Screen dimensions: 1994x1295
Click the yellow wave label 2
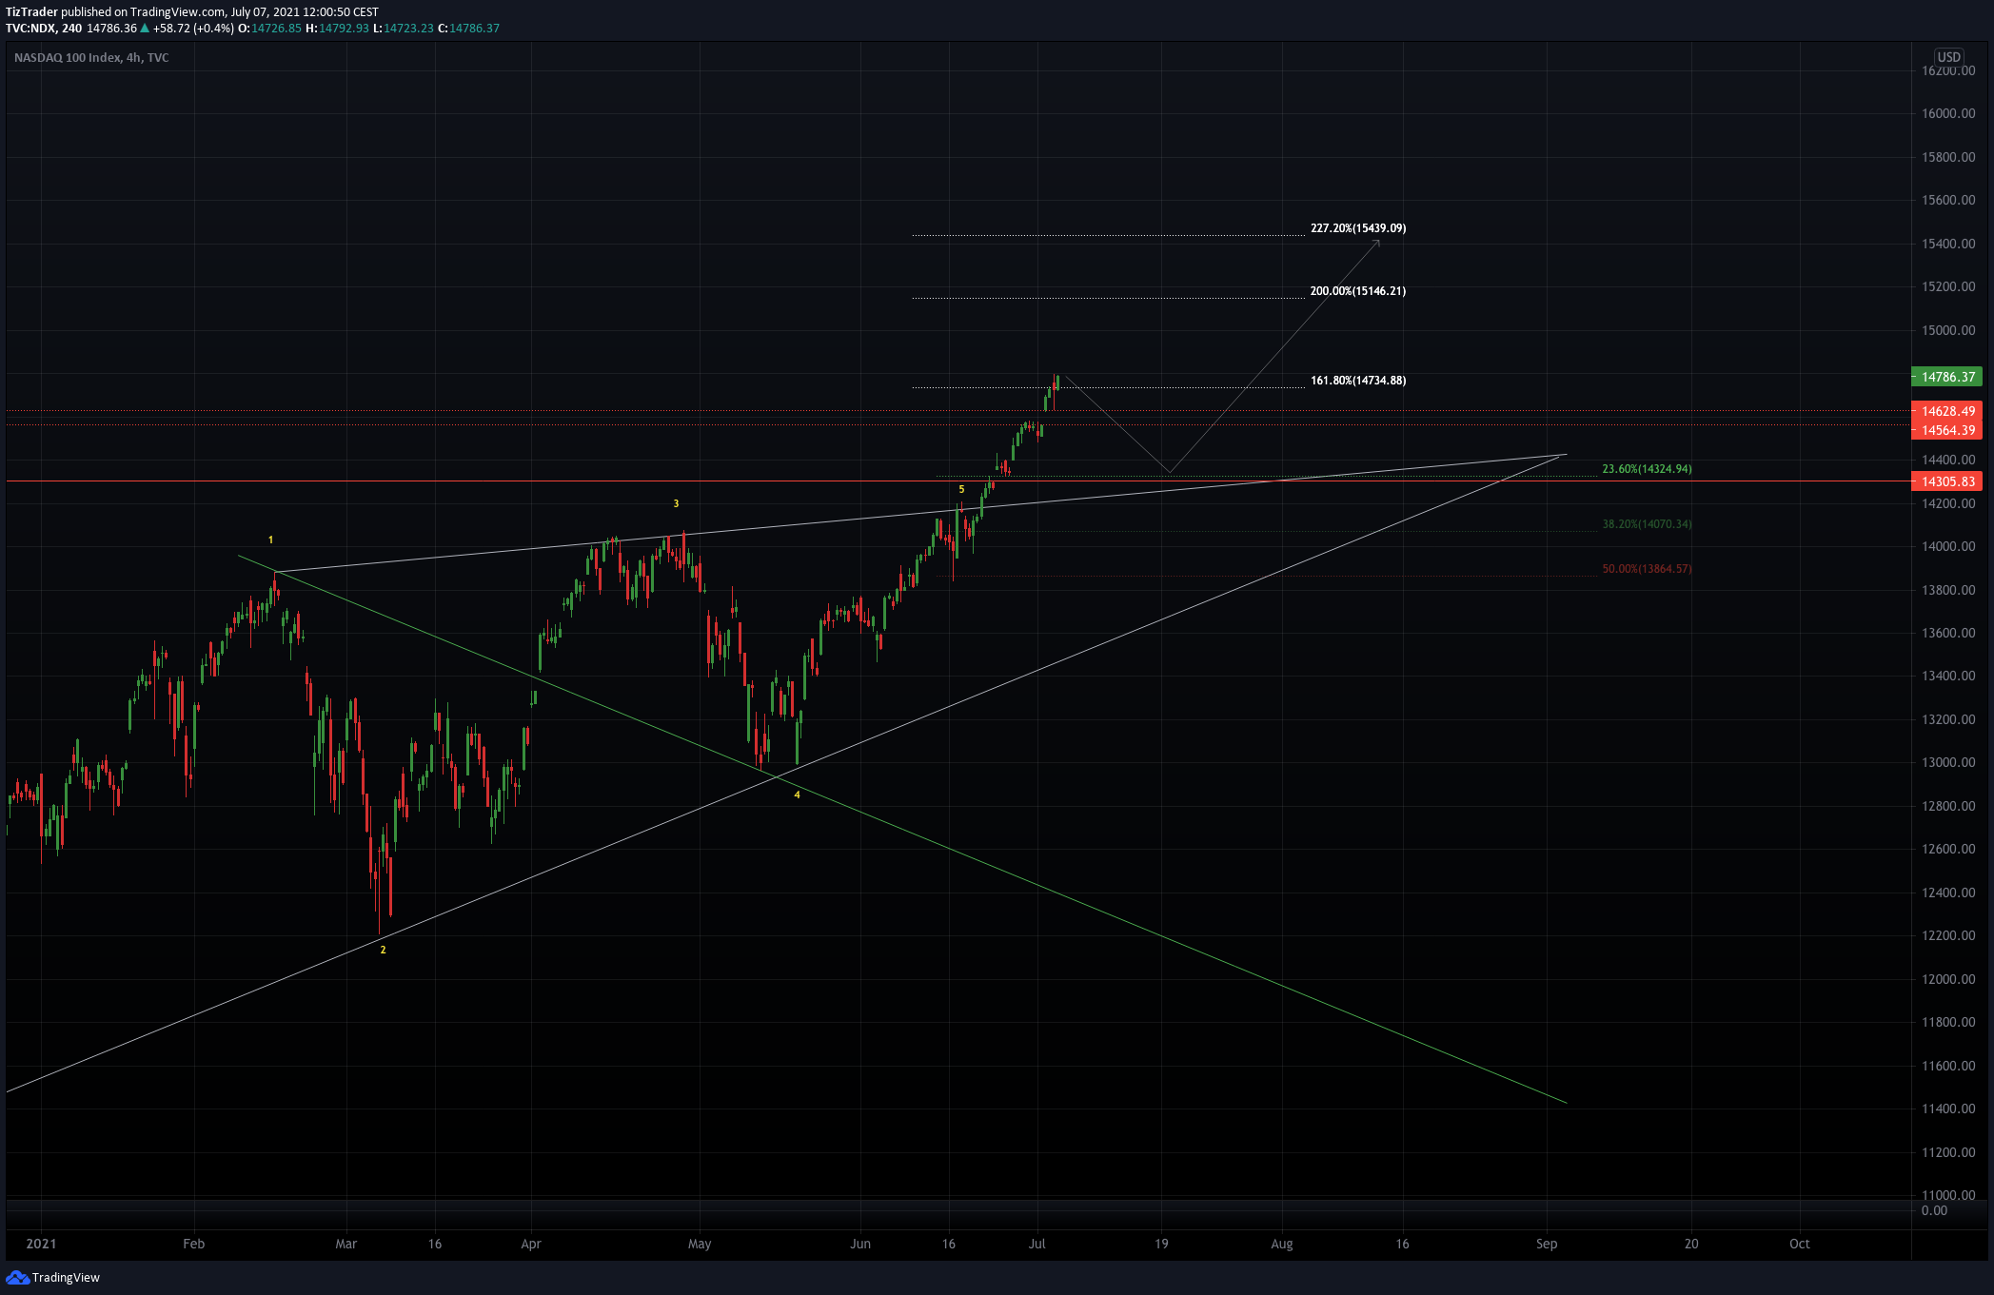point(383,951)
